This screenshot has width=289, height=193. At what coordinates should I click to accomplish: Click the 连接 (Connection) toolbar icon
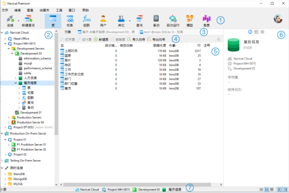pos(10,21)
